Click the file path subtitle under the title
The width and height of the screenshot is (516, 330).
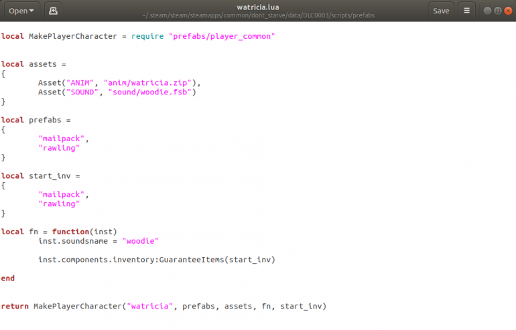[257, 15]
